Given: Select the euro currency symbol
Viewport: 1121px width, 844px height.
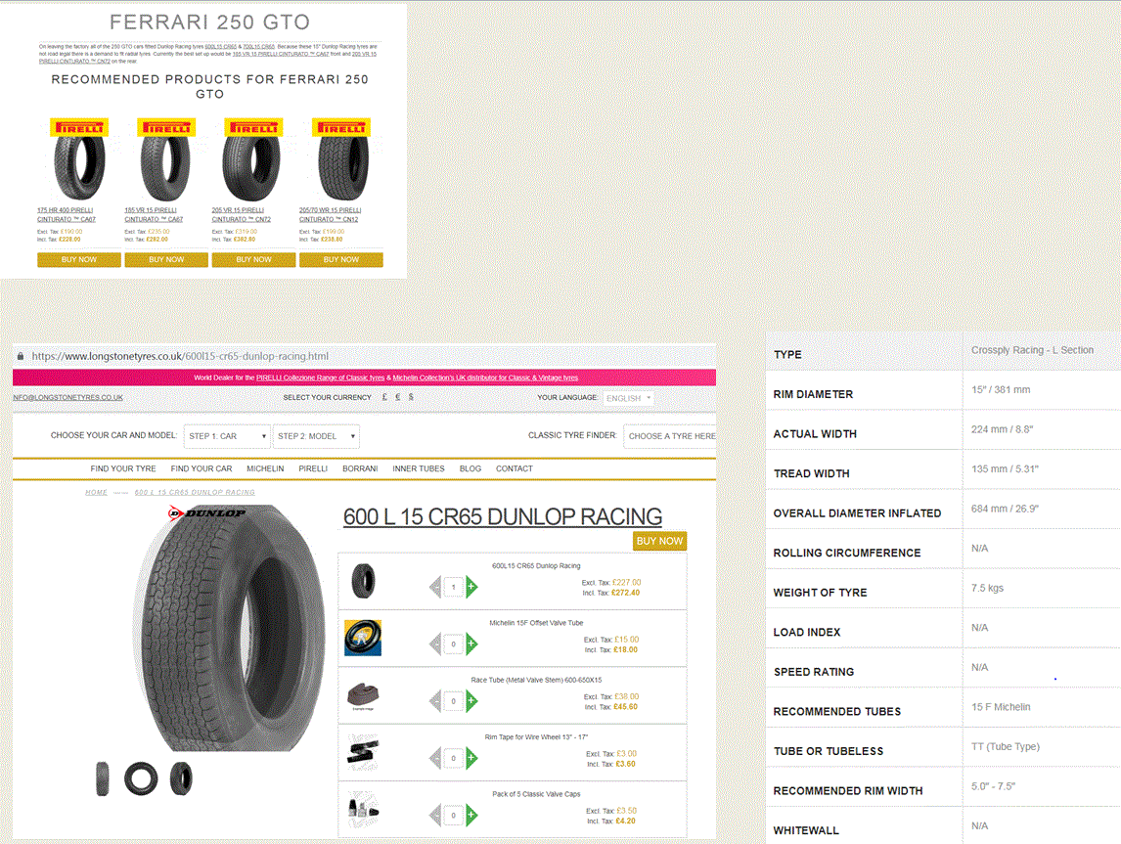Looking at the screenshot, I should [397, 397].
